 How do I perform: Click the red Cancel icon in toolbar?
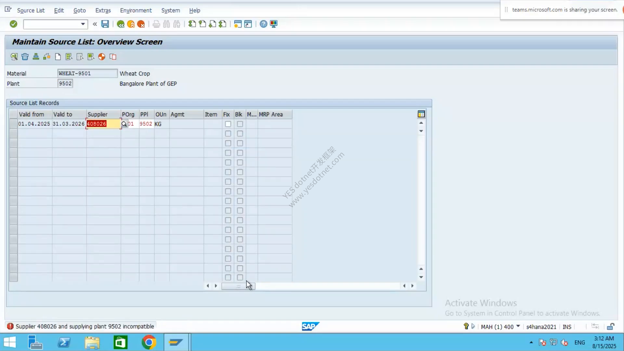[x=141, y=24]
